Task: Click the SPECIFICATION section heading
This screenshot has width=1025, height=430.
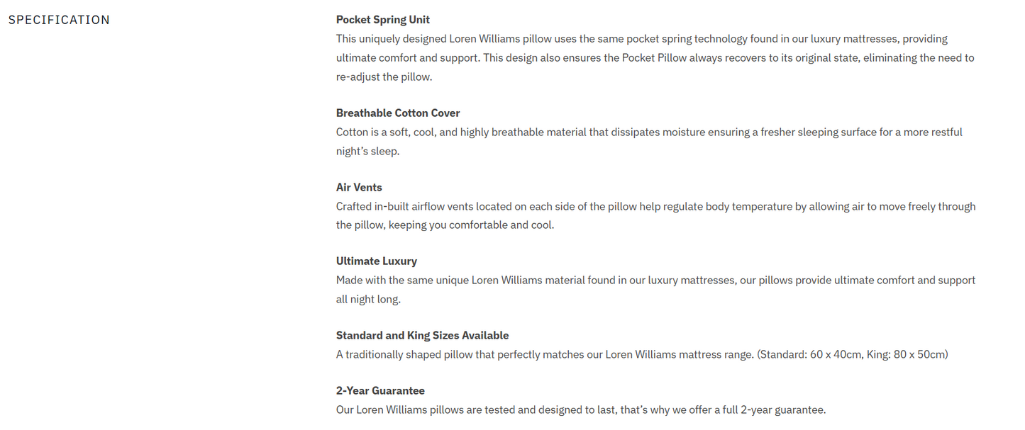Action: (x=59, y=20)
